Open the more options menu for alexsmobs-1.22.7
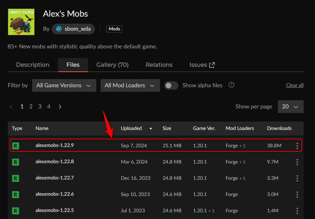 (x=297, y=178)
